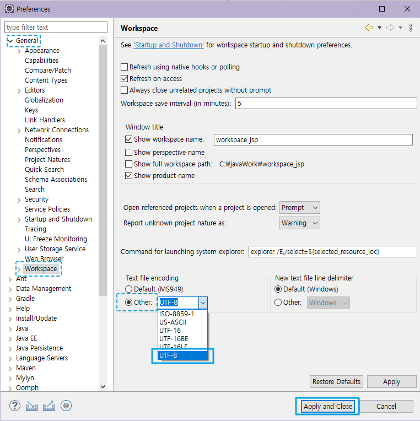
Task: Select Content Types in the tree
Action: [46, 80]
